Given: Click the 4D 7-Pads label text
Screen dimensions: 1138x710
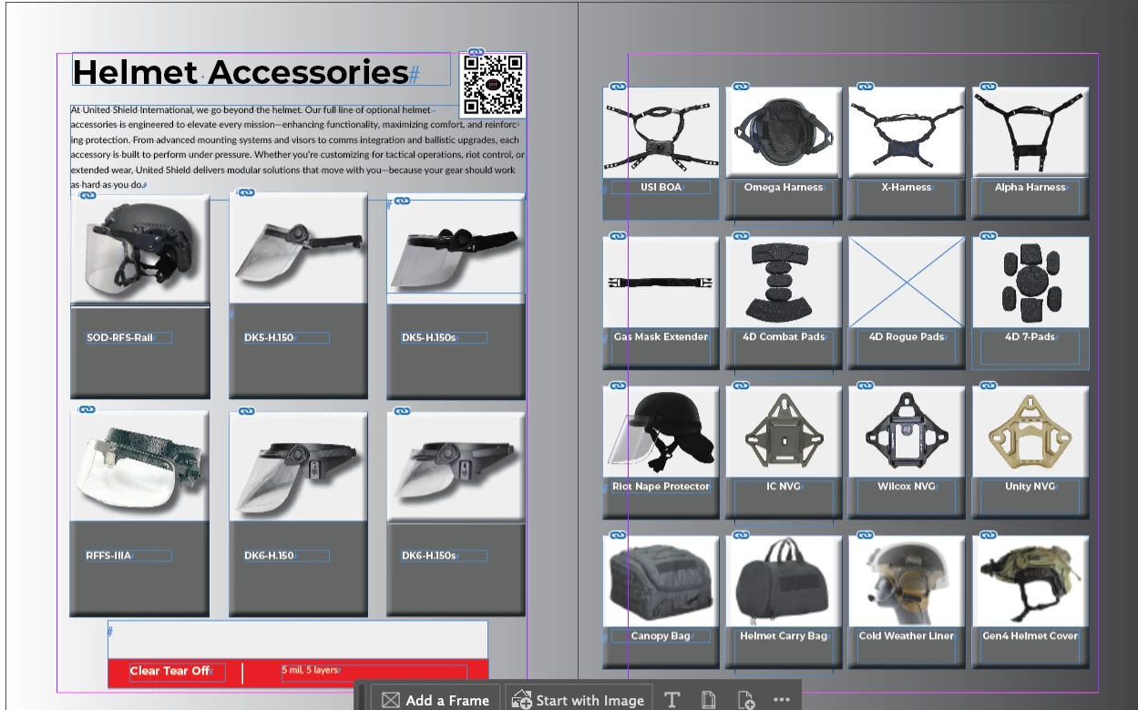Looking at the screenshot, I should pos(1030,336).
